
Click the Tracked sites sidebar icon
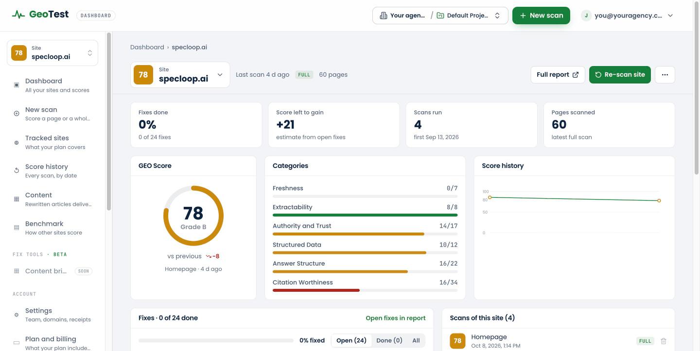coord(17,142)
